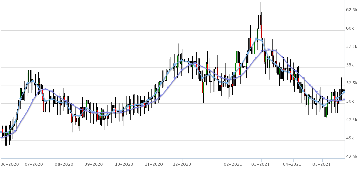Click the 45k price axis label

pyautogui.click(x=350, y=138)
